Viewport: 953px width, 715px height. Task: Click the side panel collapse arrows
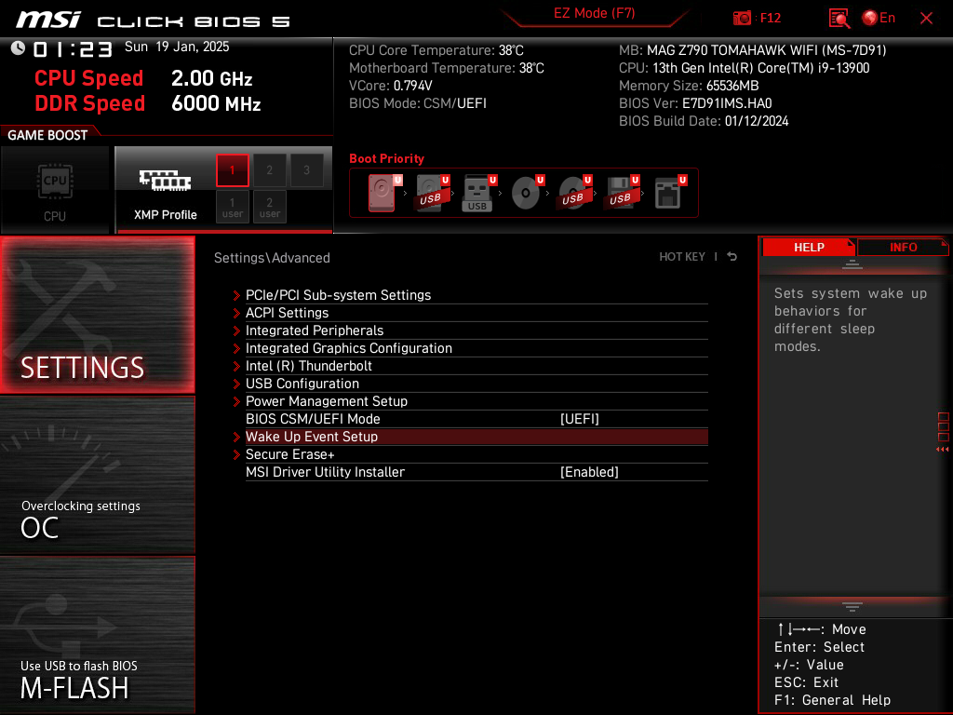click(942, 450)
